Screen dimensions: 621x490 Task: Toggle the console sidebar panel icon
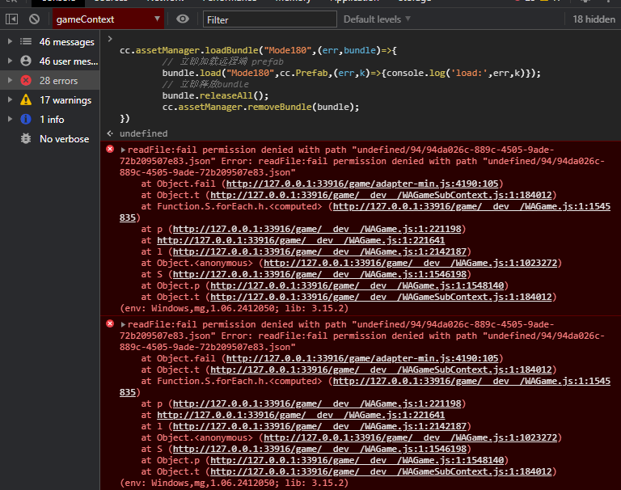(12, 19)
